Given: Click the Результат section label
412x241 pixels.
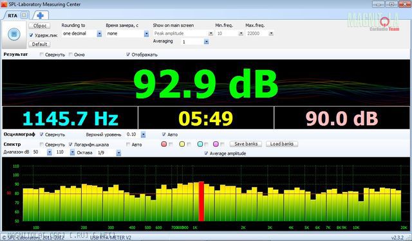Looking at the screenshot, I should pyautogui.click(x=15, y=54).
